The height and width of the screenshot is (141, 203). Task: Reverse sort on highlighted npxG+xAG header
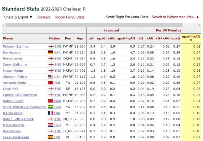tap(191, 38)
